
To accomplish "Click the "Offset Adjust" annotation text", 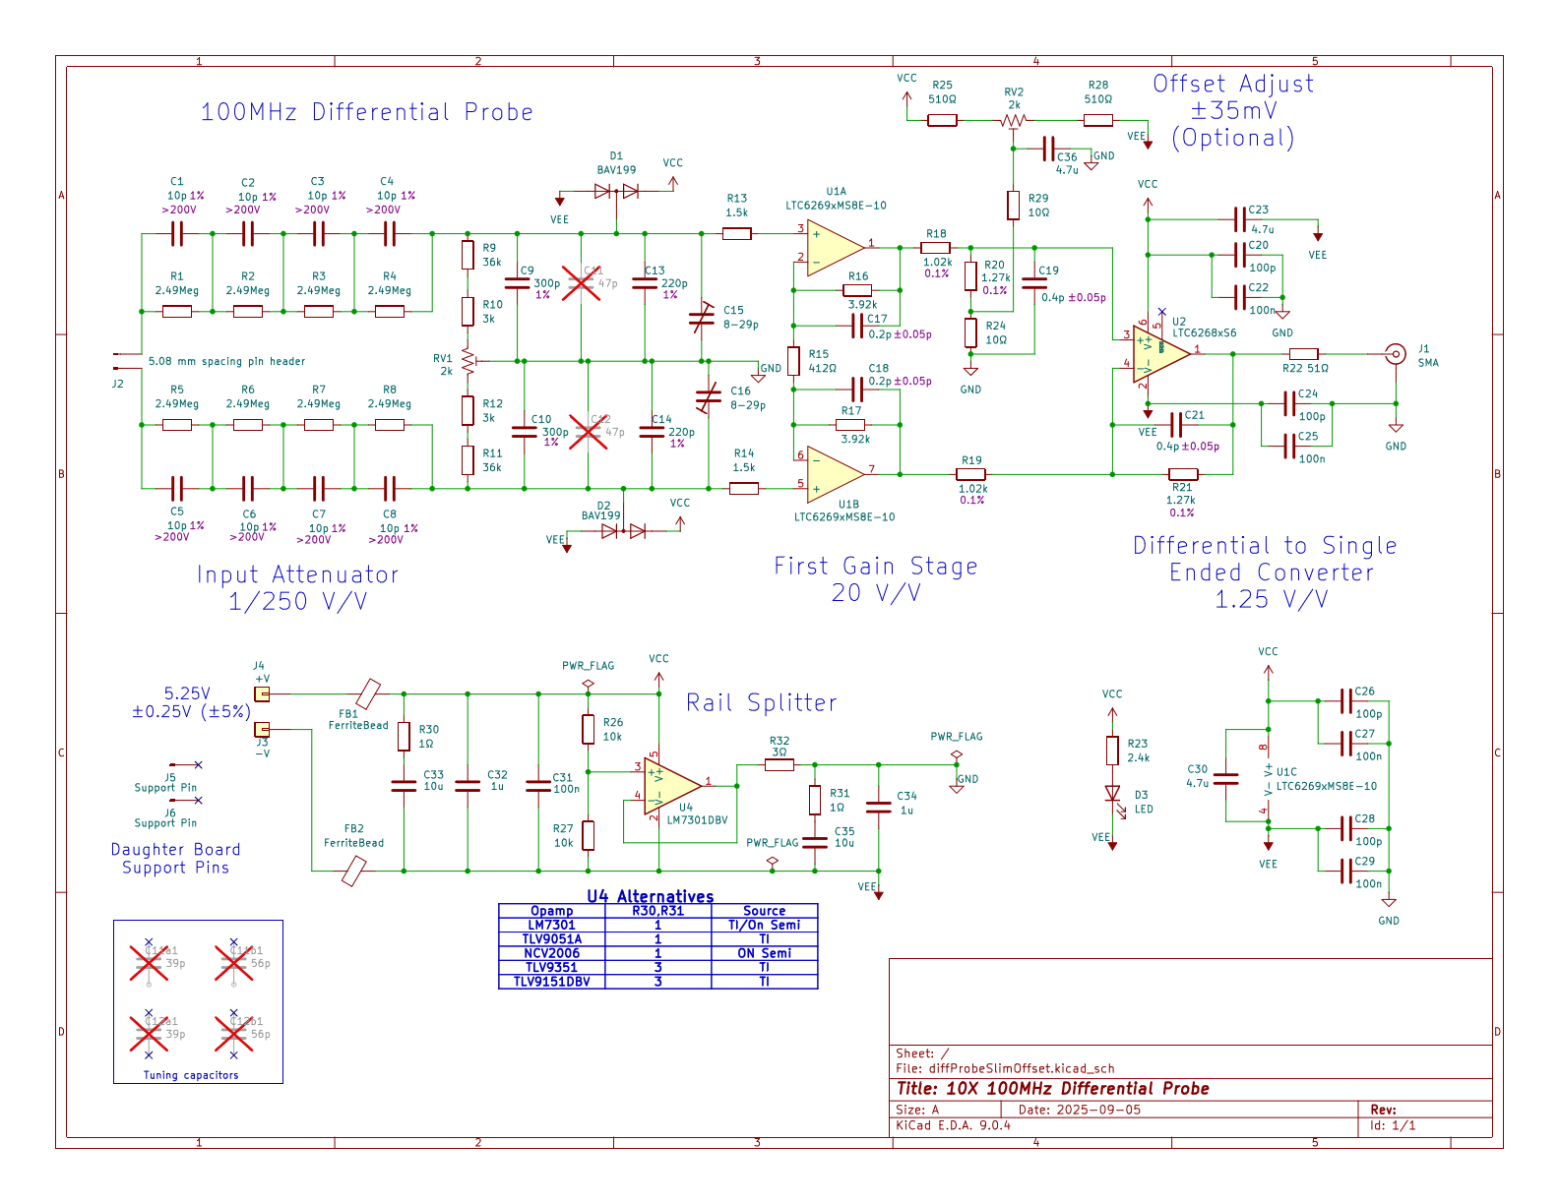I will (x=1232, y=85).
